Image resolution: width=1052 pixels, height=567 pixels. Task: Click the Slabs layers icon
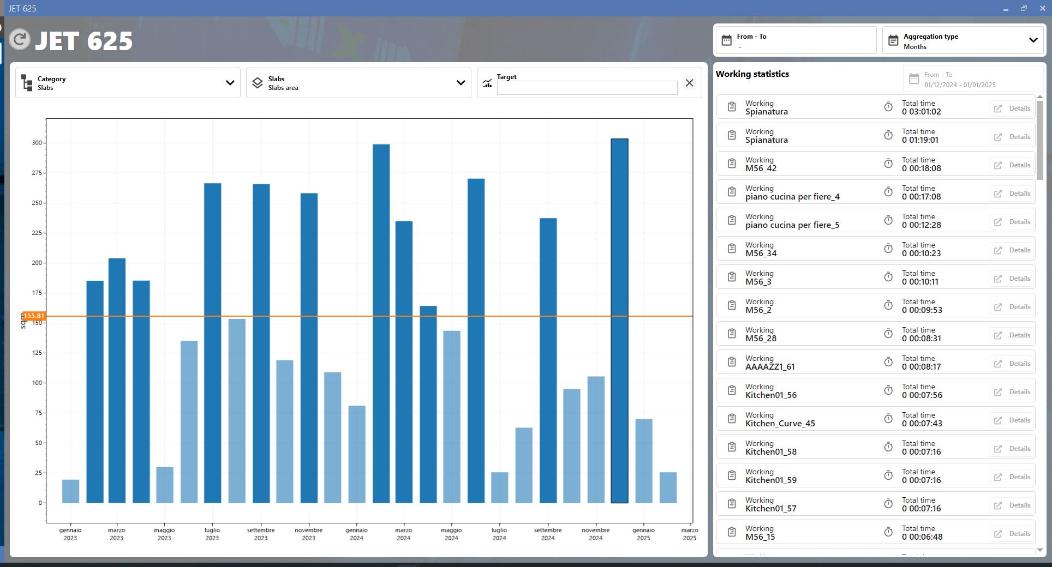pos(258,83)
